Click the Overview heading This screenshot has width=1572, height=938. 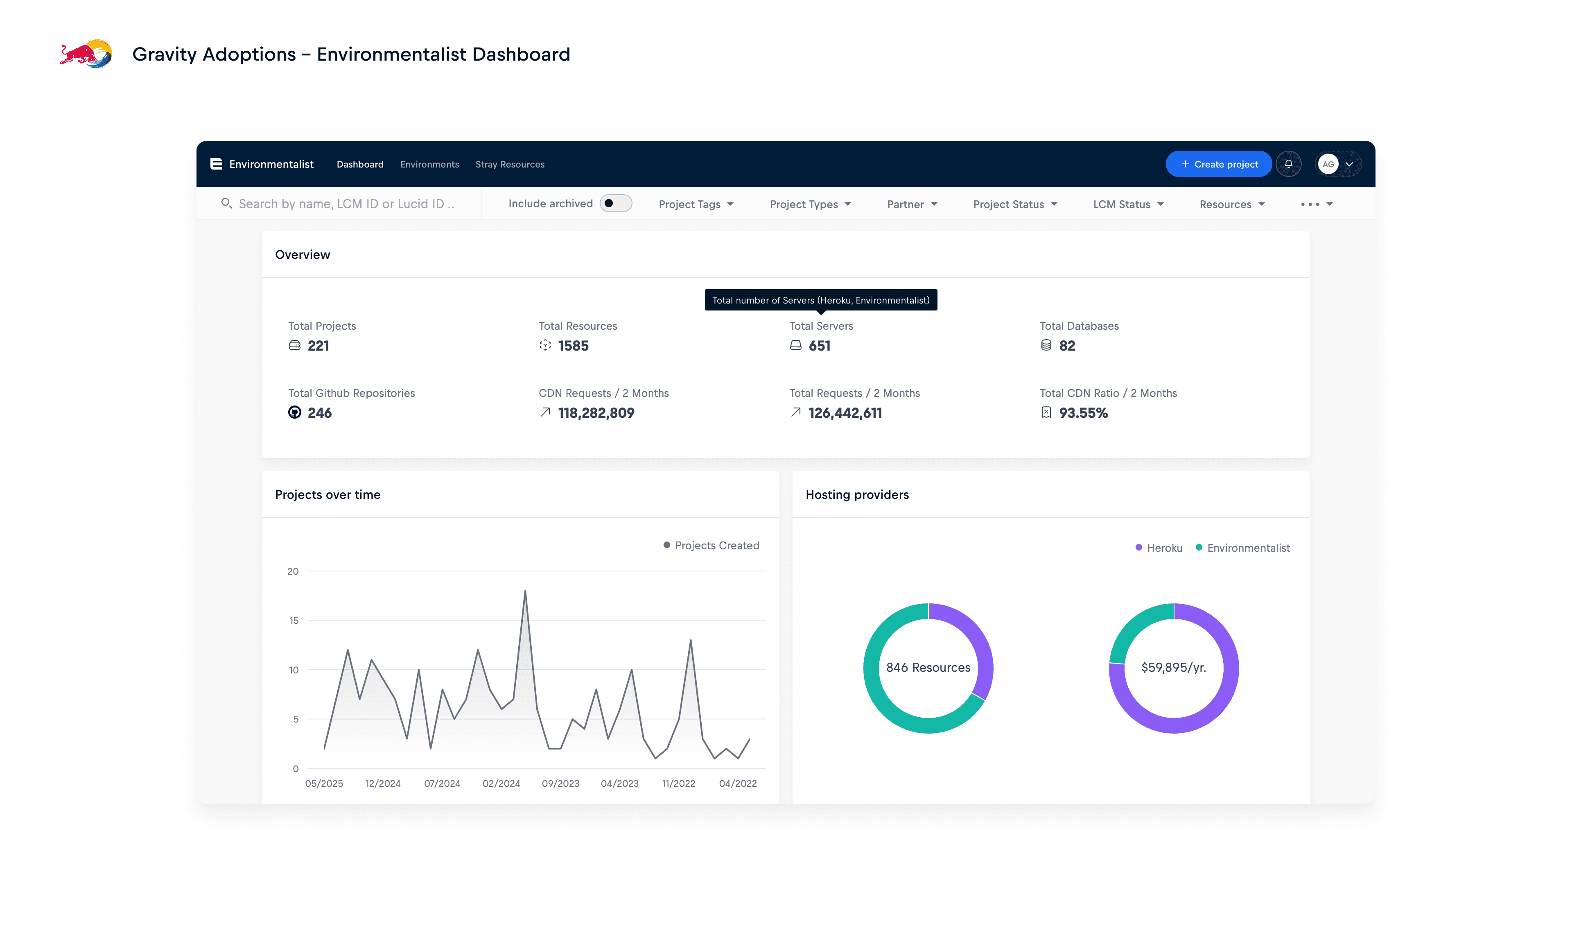tap(303, 254)
